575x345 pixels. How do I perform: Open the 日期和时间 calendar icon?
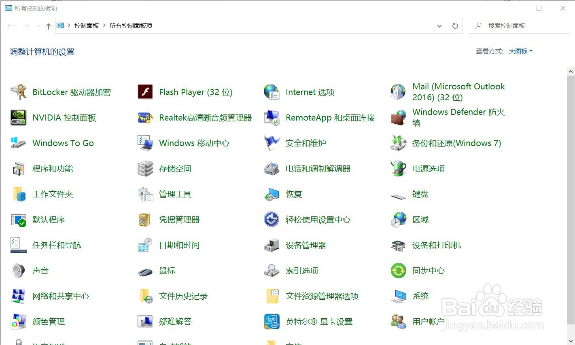[x=145, y=245]
